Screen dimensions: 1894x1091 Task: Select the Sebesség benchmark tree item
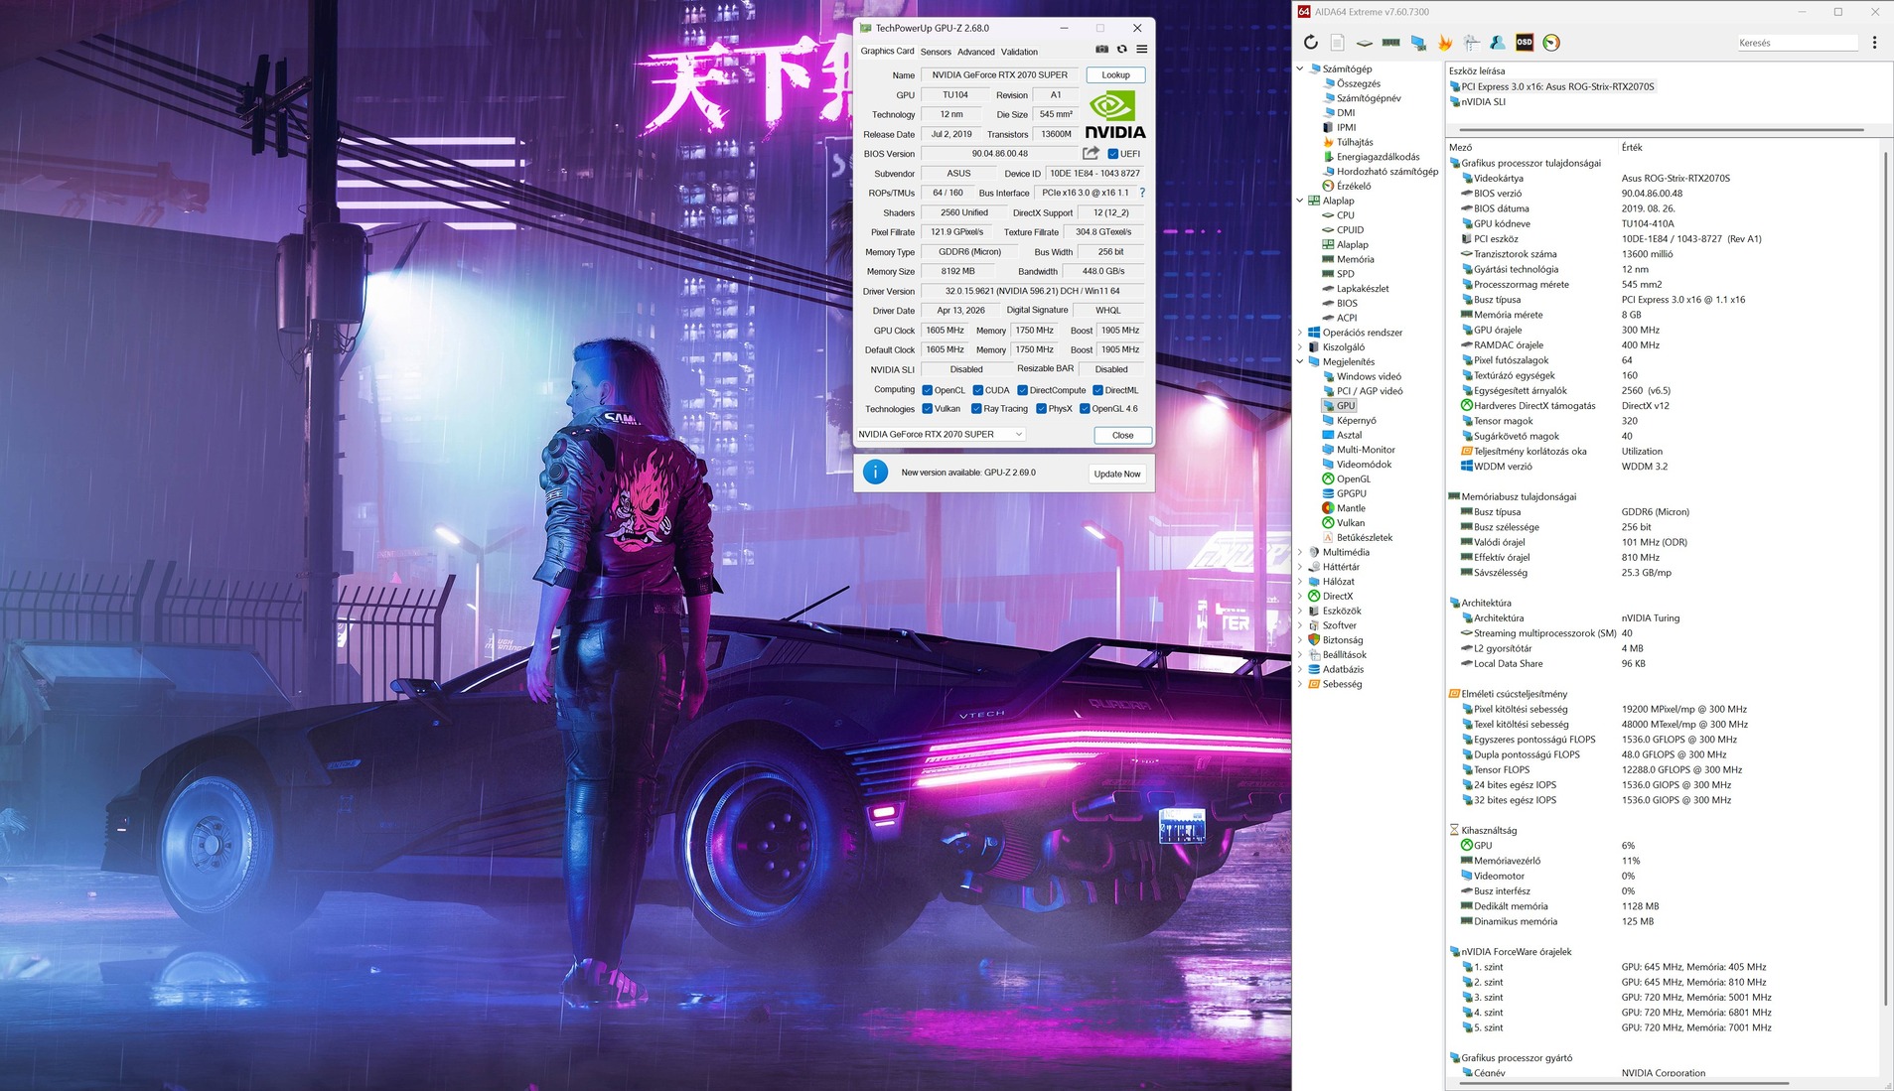(x=1335, y=684)
